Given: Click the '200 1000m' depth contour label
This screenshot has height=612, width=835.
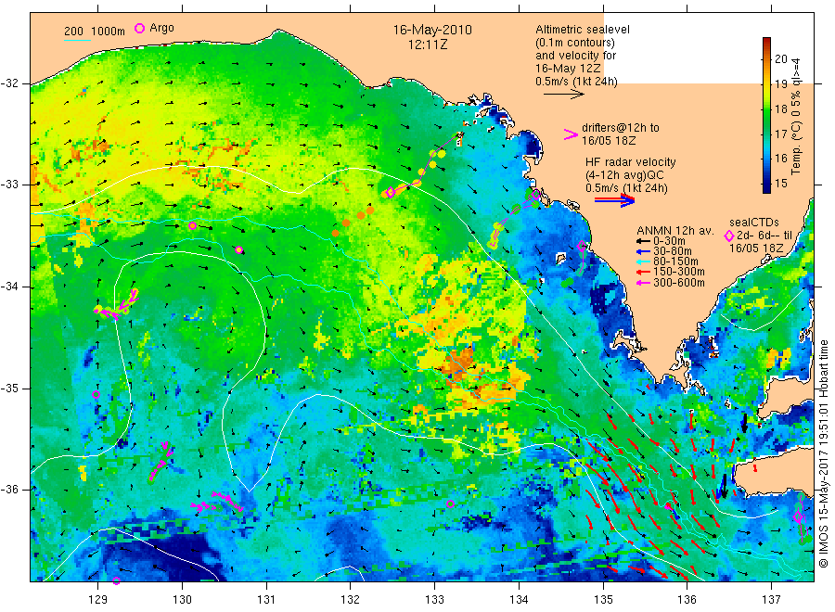Looking at the screenshot, I should pos(95,32).
